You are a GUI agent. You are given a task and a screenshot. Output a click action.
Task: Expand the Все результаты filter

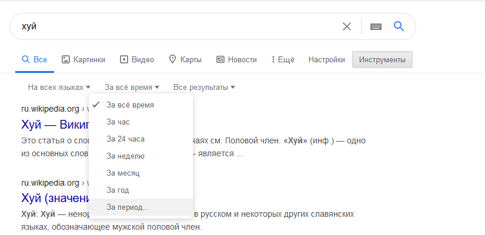tap(204, 88)
